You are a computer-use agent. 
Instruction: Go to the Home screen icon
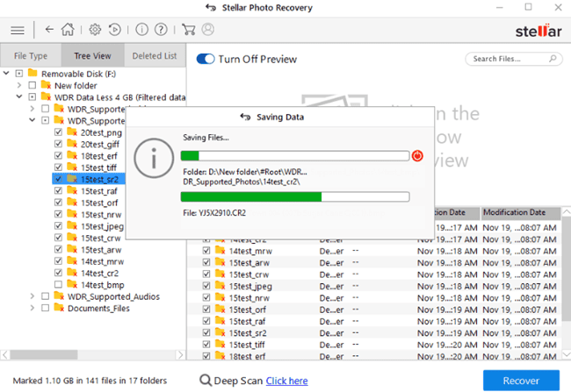click(x=68, y=29)
